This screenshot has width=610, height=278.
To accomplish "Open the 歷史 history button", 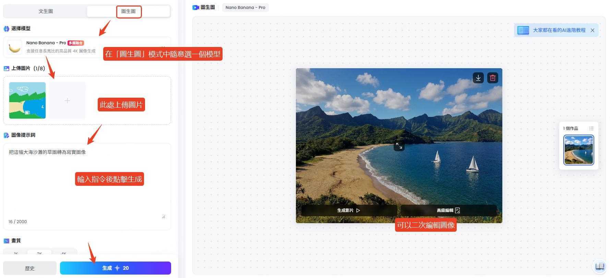I will coord(30,268).
